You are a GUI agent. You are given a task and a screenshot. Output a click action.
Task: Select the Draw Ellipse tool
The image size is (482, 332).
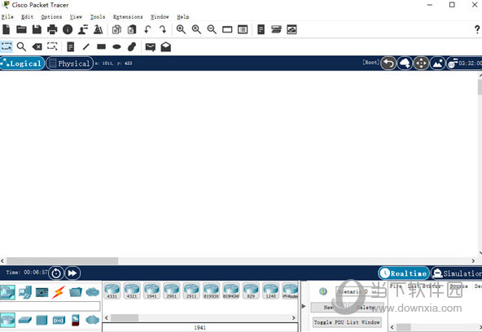[116, 47]
